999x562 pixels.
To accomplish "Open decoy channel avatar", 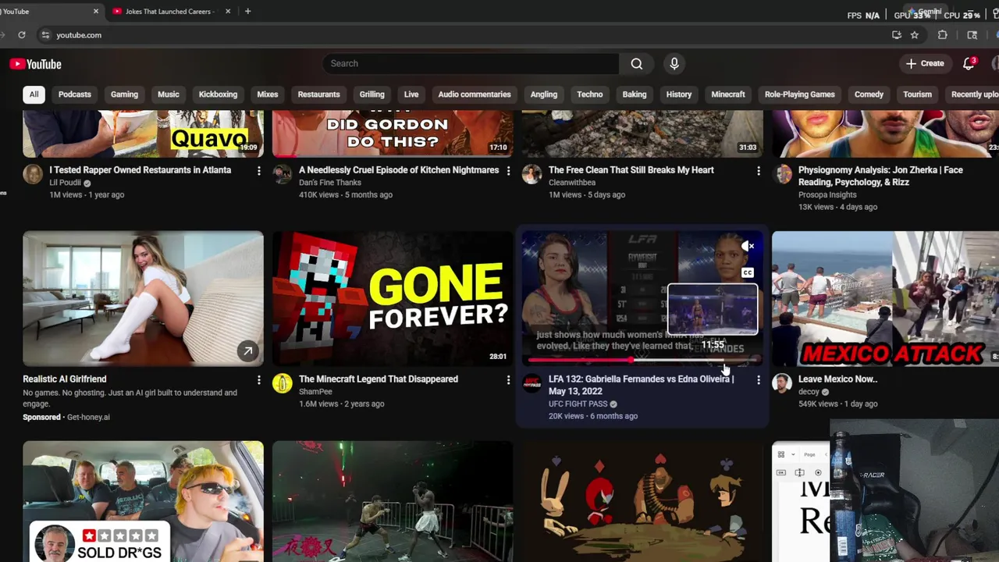I will (782, 382).
